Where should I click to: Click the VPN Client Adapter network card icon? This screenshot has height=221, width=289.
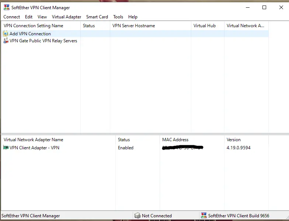(6, 147)
